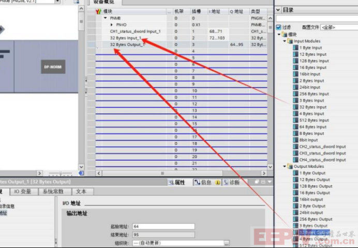This screenshot has height=248, width=358.
Task: Click the Q 地址 column header
Action: tap(239, 11)
